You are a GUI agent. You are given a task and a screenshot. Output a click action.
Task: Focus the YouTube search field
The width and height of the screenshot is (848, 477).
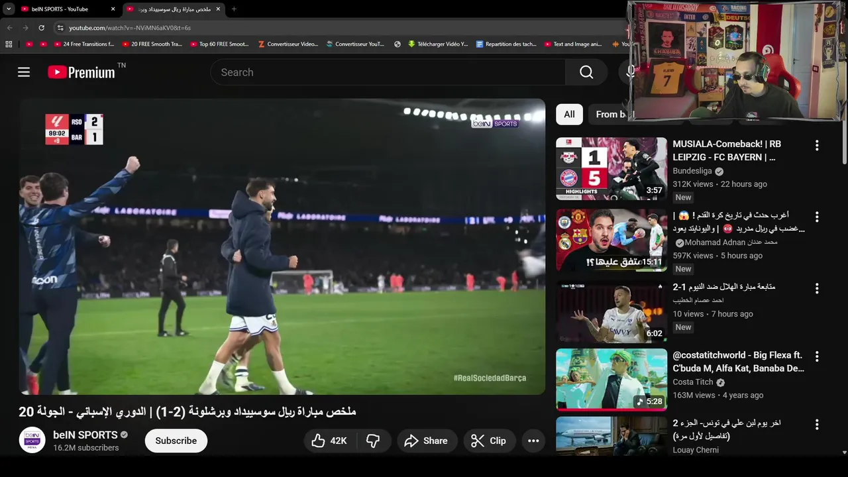pyautogui.click(x=388, y=72)
